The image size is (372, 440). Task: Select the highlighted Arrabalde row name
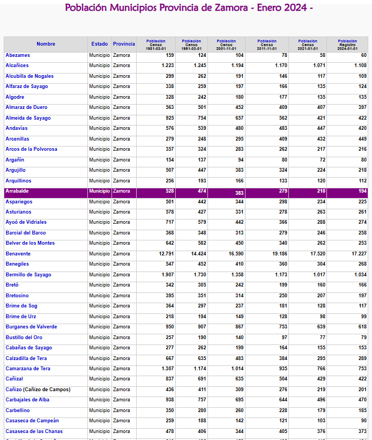pos(17,191)
